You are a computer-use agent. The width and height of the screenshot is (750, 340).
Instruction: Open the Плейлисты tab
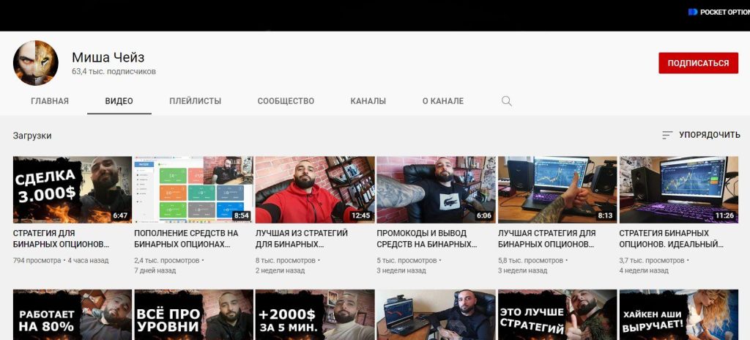(x=195, y=101)
